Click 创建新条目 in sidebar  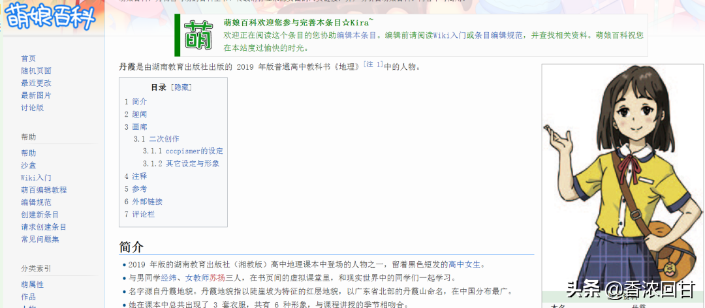(40, 215)
